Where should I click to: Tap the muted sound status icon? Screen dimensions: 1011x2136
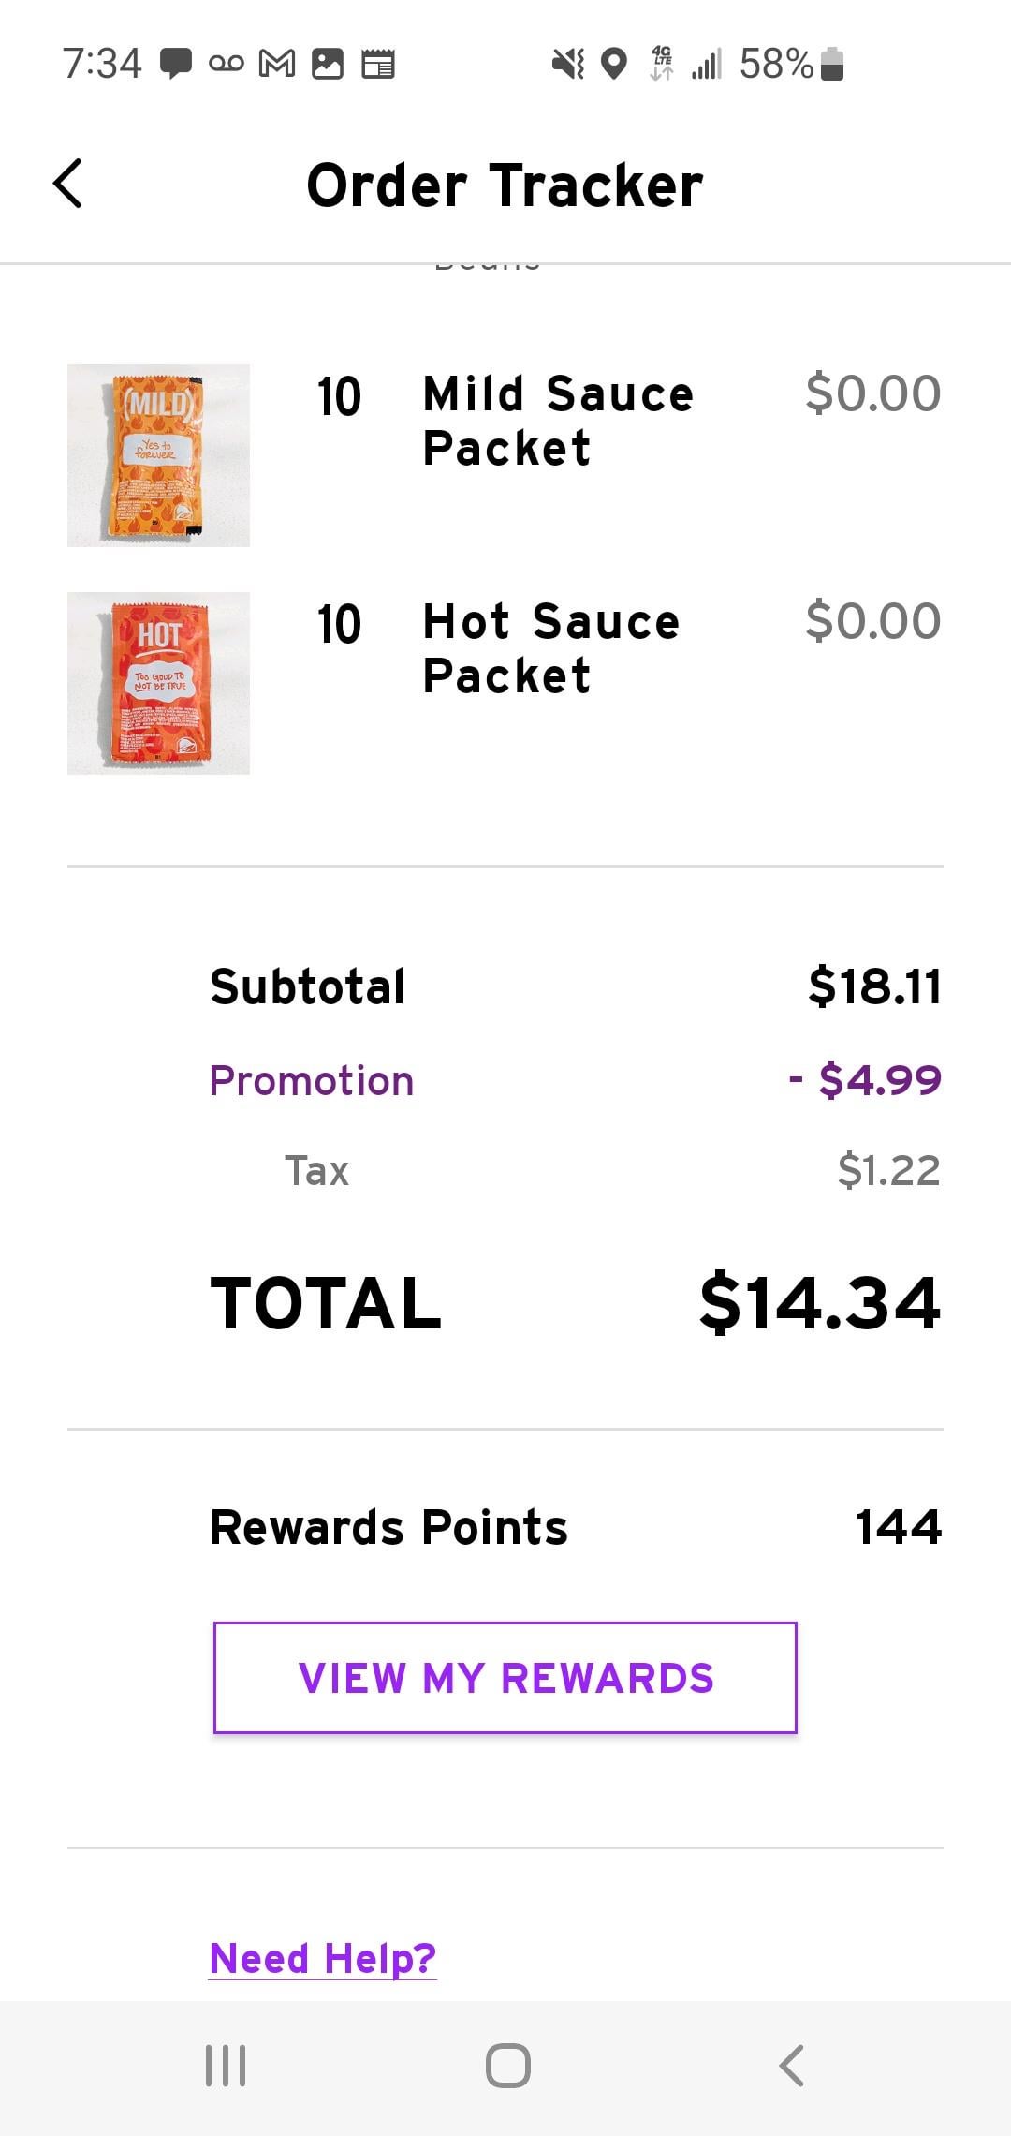click(567, 64)
